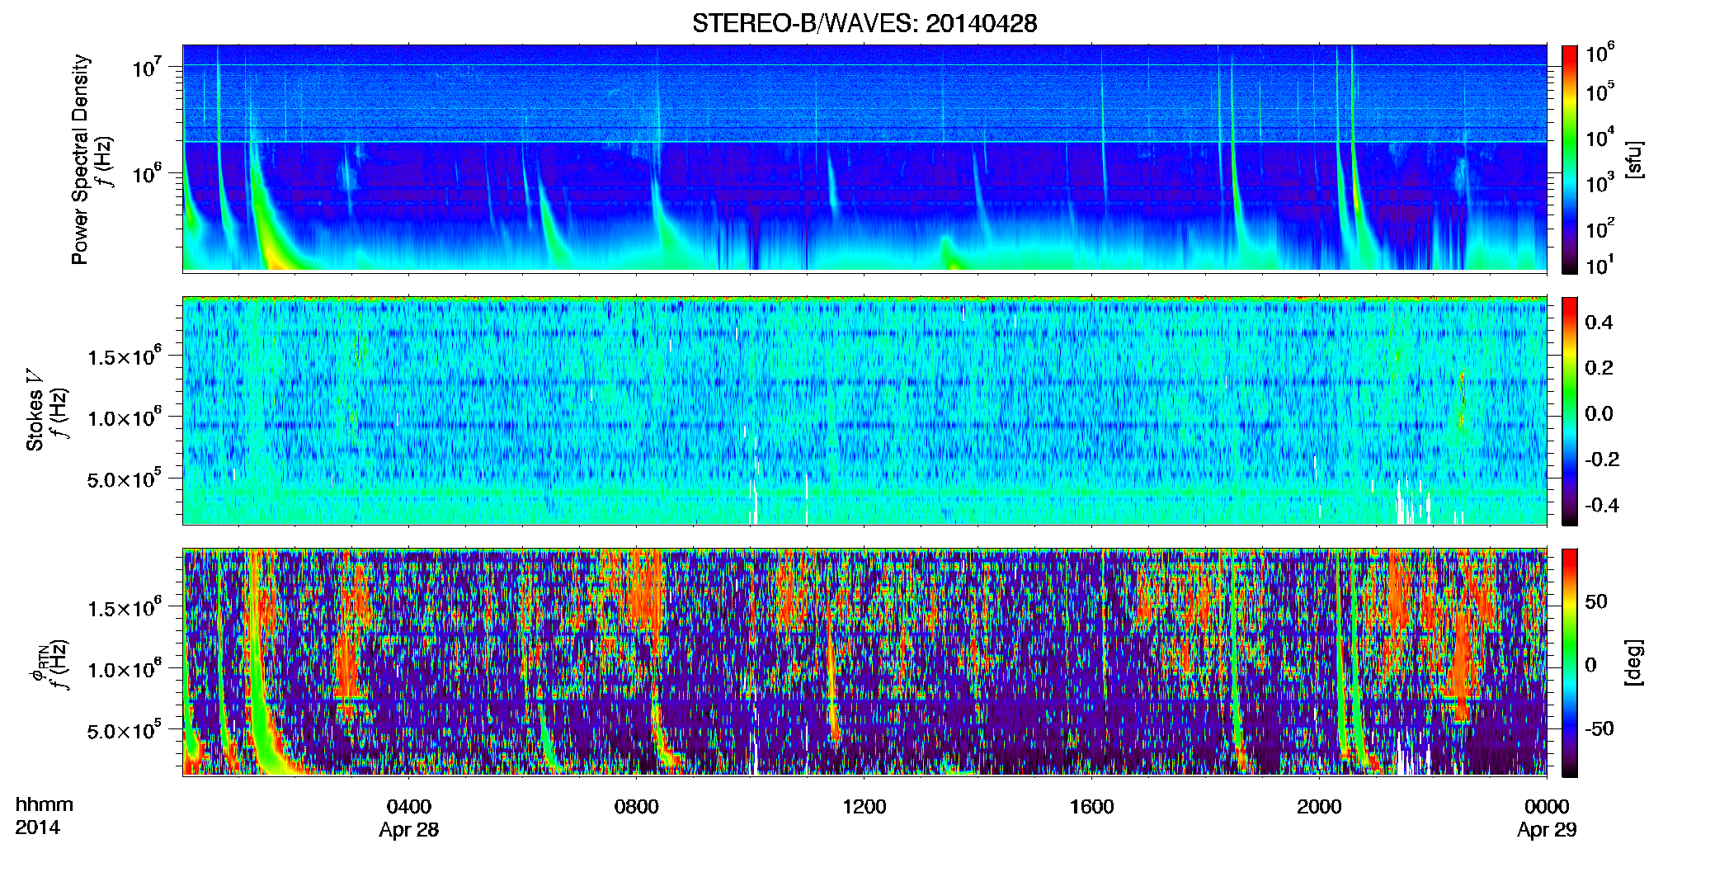The width and height of the screenshot is (1729, 891).
Task: Click the 2000 time tick label
Action: (1319, 807)
